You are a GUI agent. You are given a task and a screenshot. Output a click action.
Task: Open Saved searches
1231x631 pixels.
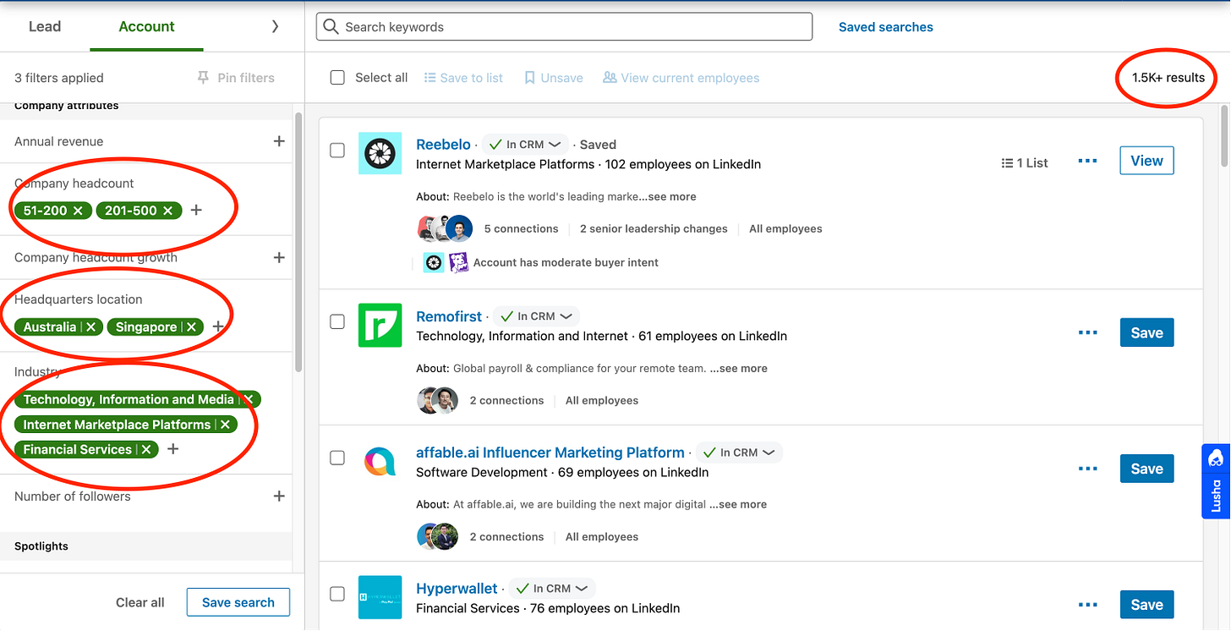(x=886, y=27)
